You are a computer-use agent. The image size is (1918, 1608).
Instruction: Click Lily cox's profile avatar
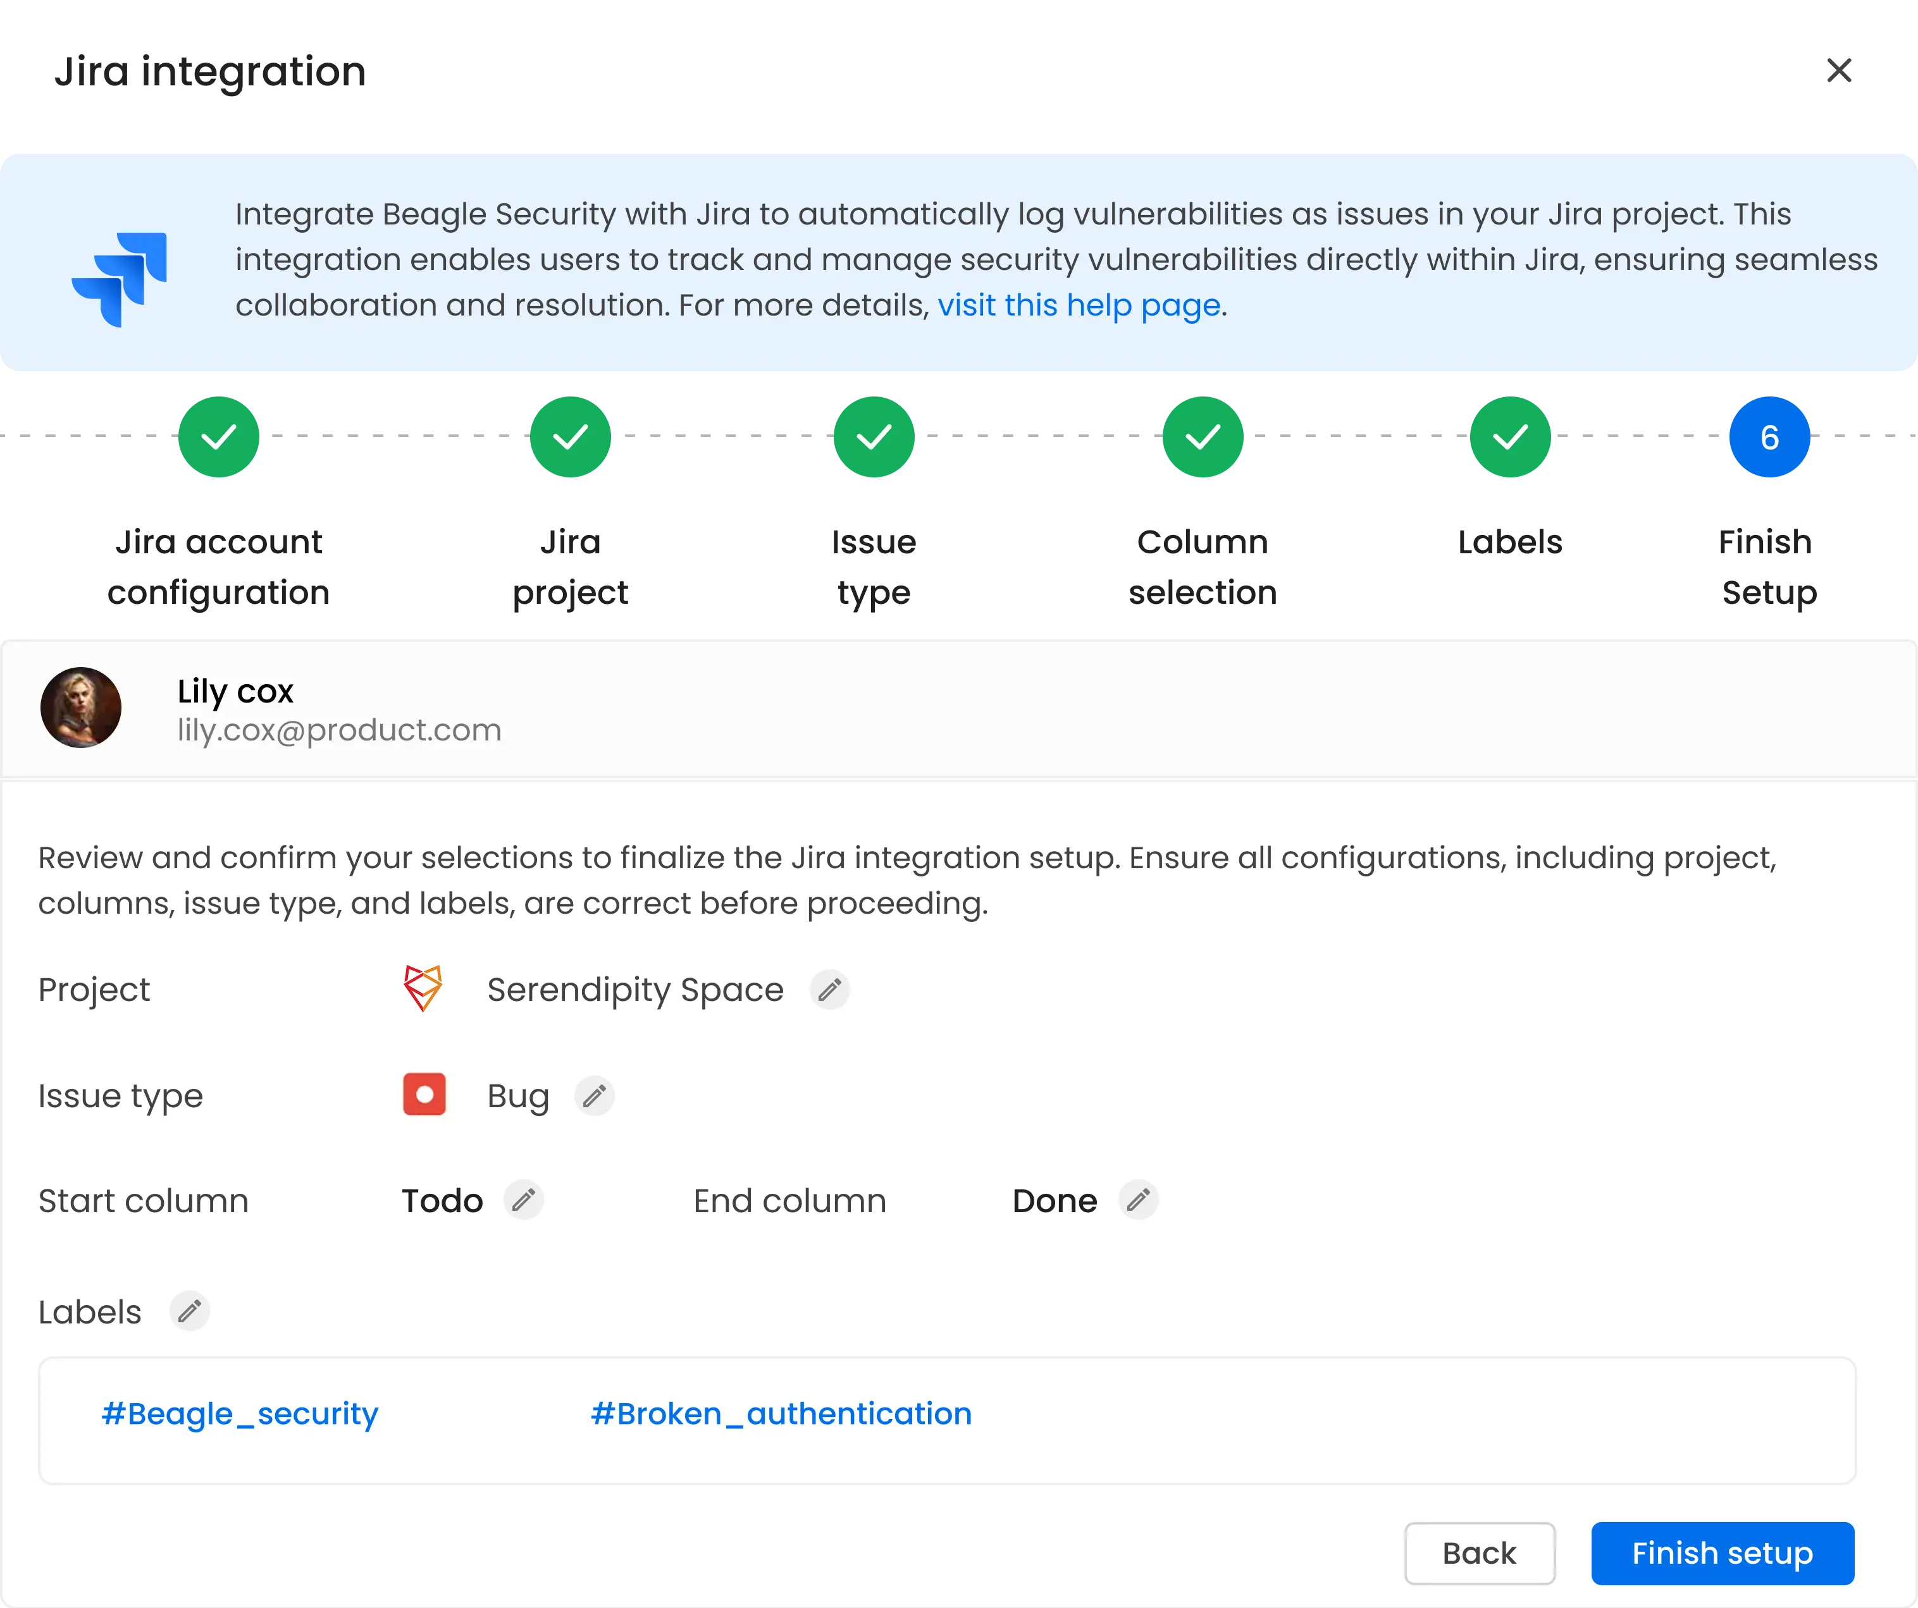point(81,708)
